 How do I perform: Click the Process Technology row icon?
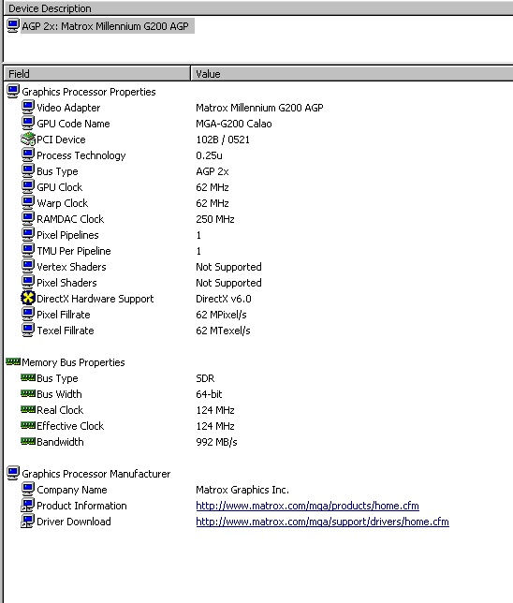click(x=28, y=155)
